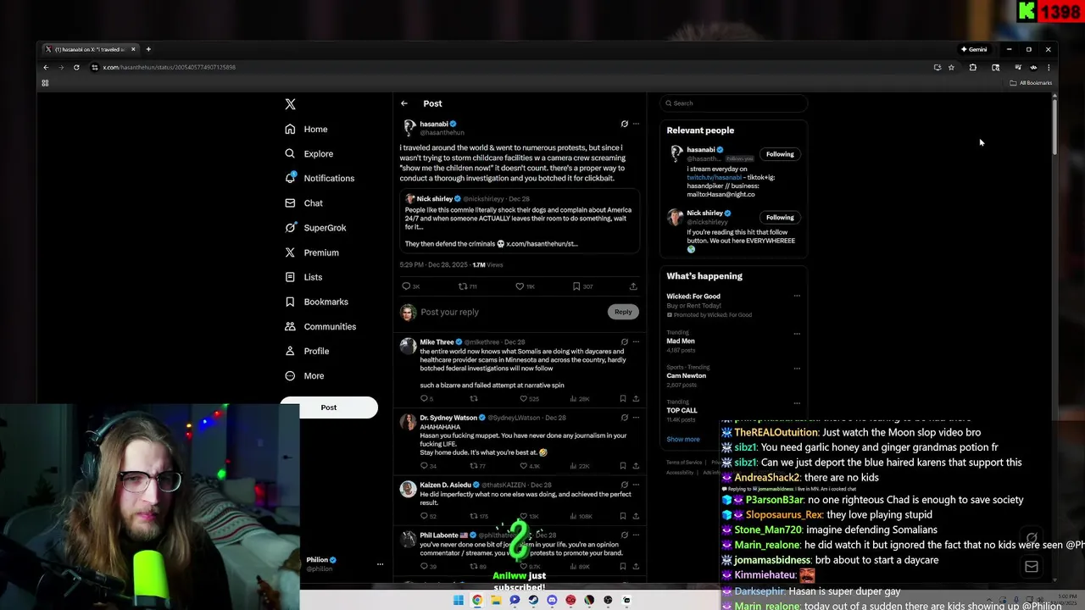Screen dimensions: 1085x610
Task: Click Following button next to hasanabi
Action: click(x=780, y=154)
